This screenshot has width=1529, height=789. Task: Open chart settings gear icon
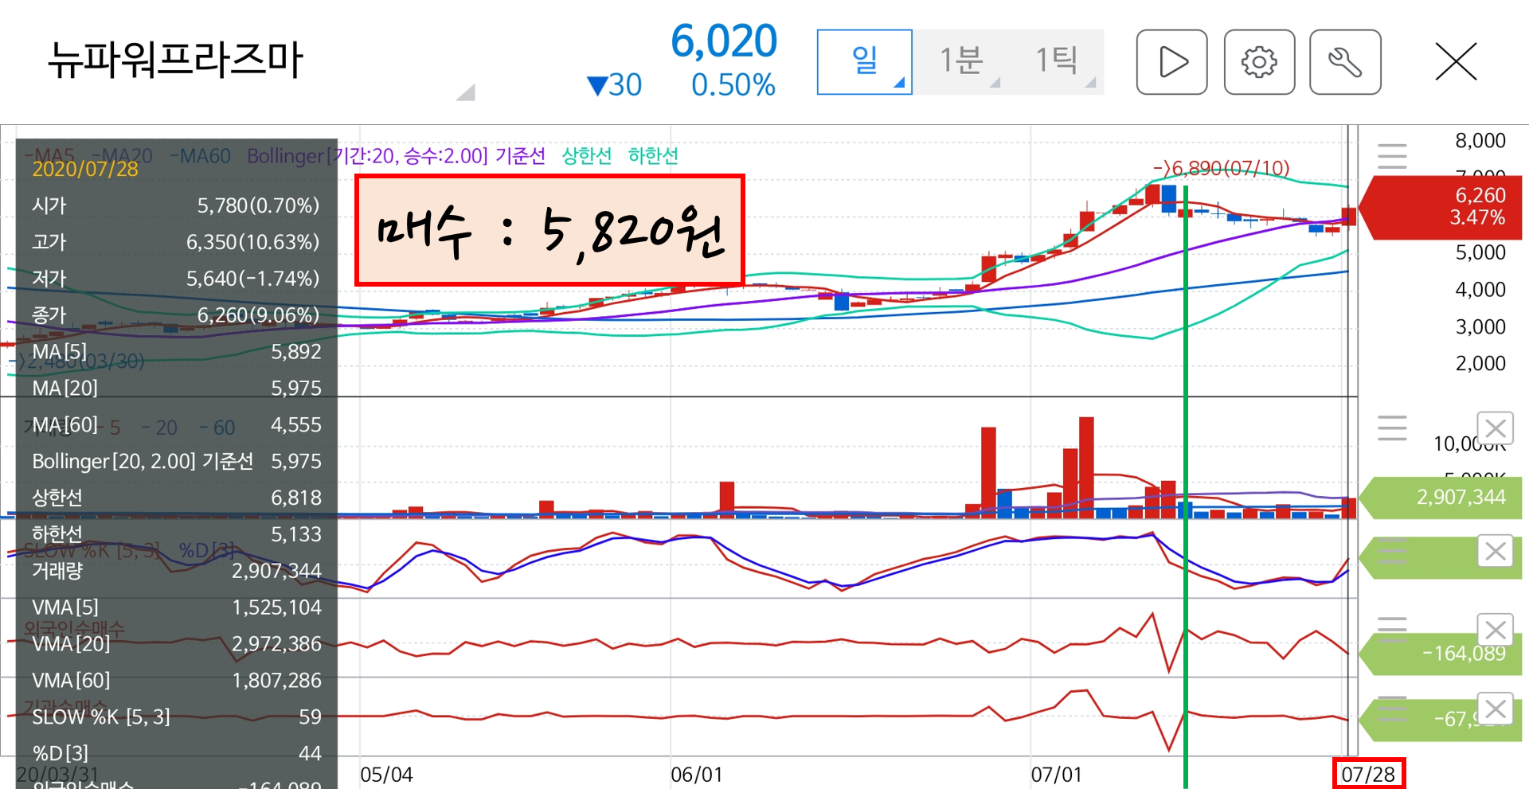click(1259, 62)
